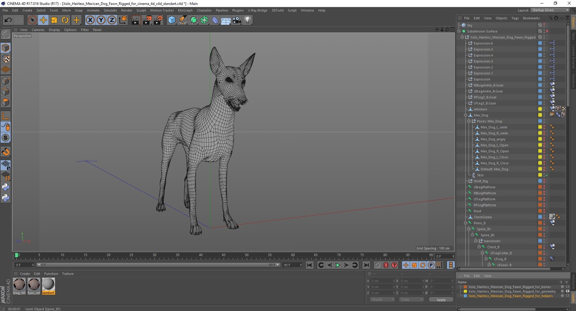Toggle solo for bones layer
The height and width of the screenshot is (311, 576).
point(562,287)
